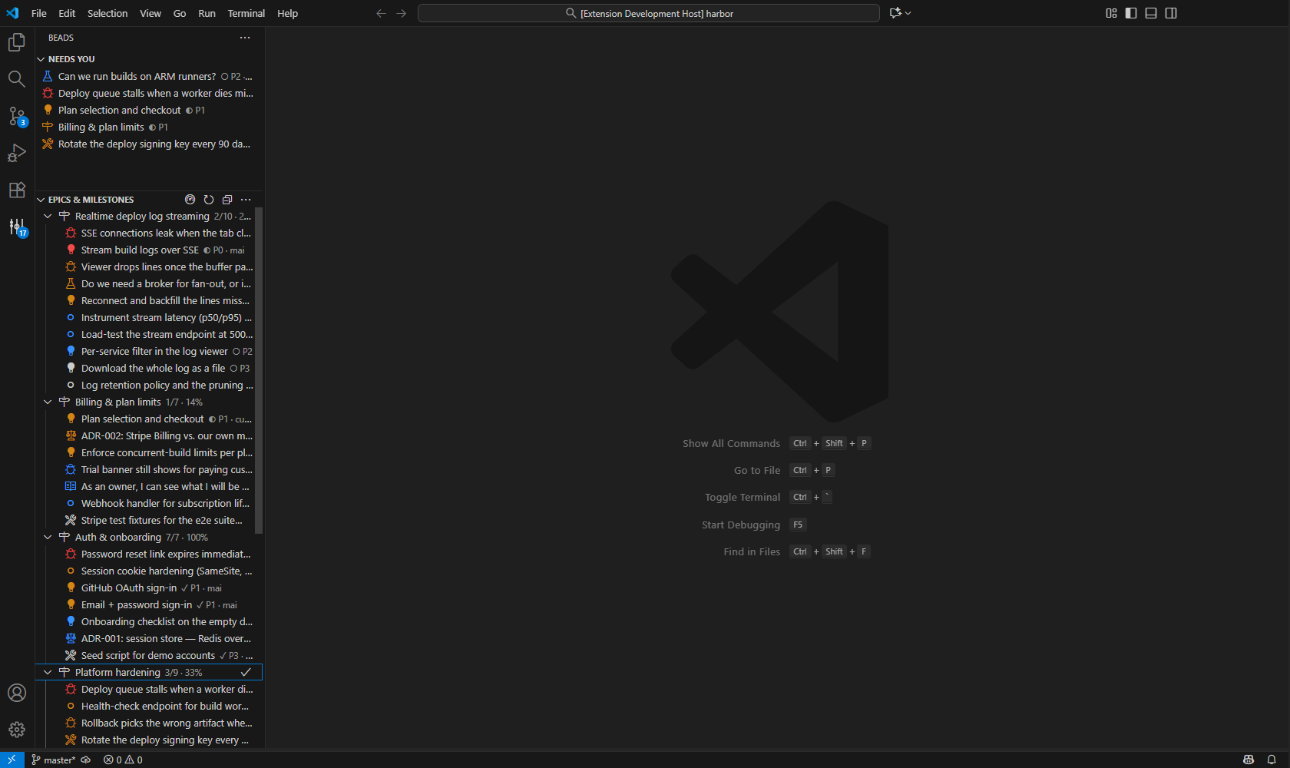
Task: Toggle the Secondary Side Bar visibility
Action: 1171,13
